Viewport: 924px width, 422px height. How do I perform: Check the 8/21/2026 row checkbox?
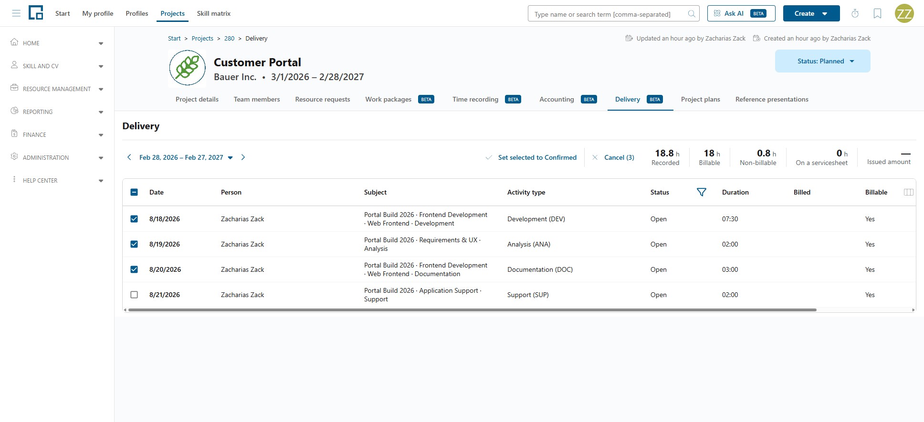(x=134, y=295)
